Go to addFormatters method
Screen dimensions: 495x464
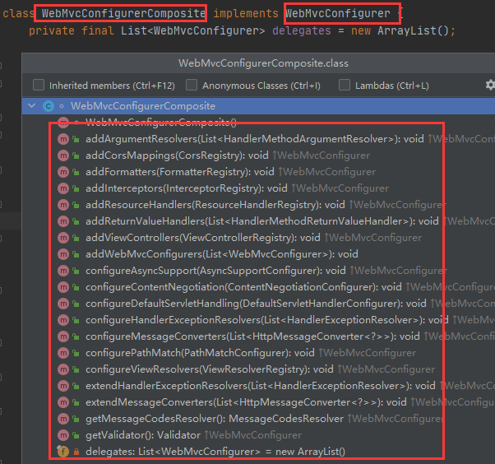(x=179, y=172)
